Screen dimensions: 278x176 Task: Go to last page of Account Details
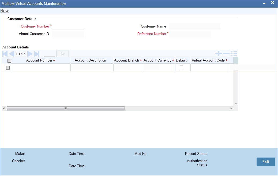coord(36,54)
